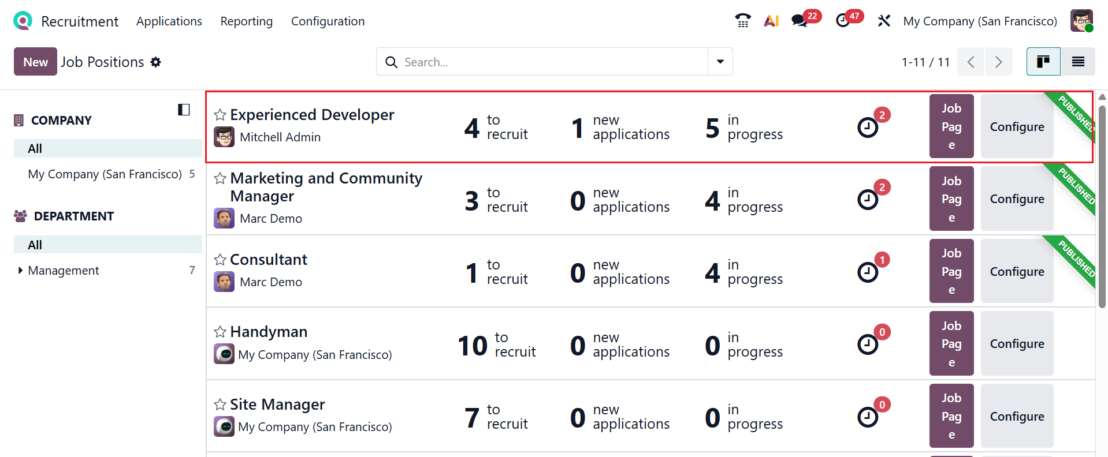Favorite the Experienced Developer job star
Image resolution: width=1108 pixels, height=457 pixels.
coord(220,115)
